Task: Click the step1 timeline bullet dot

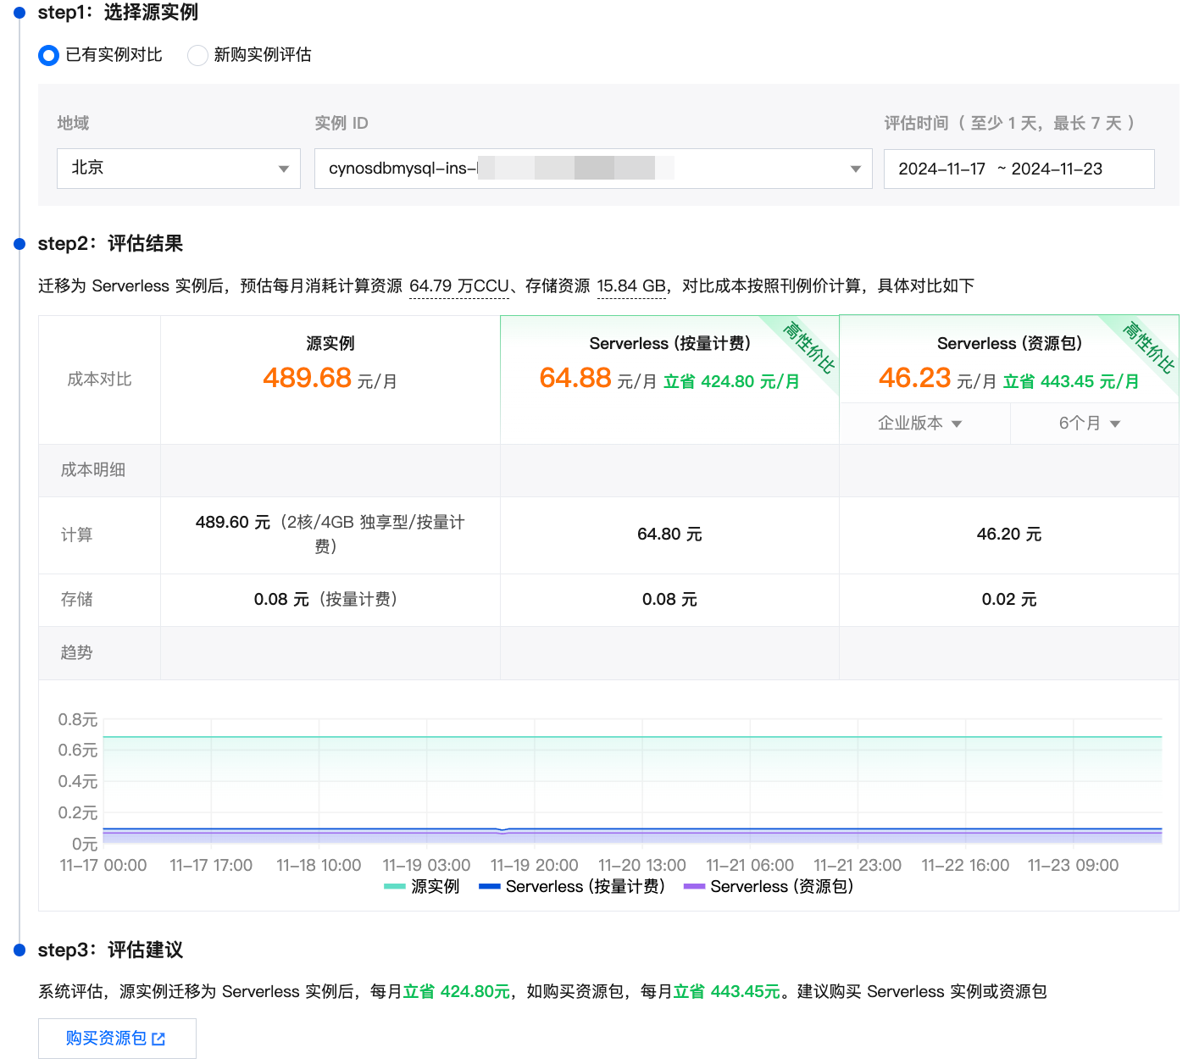Action: [19, 13]
